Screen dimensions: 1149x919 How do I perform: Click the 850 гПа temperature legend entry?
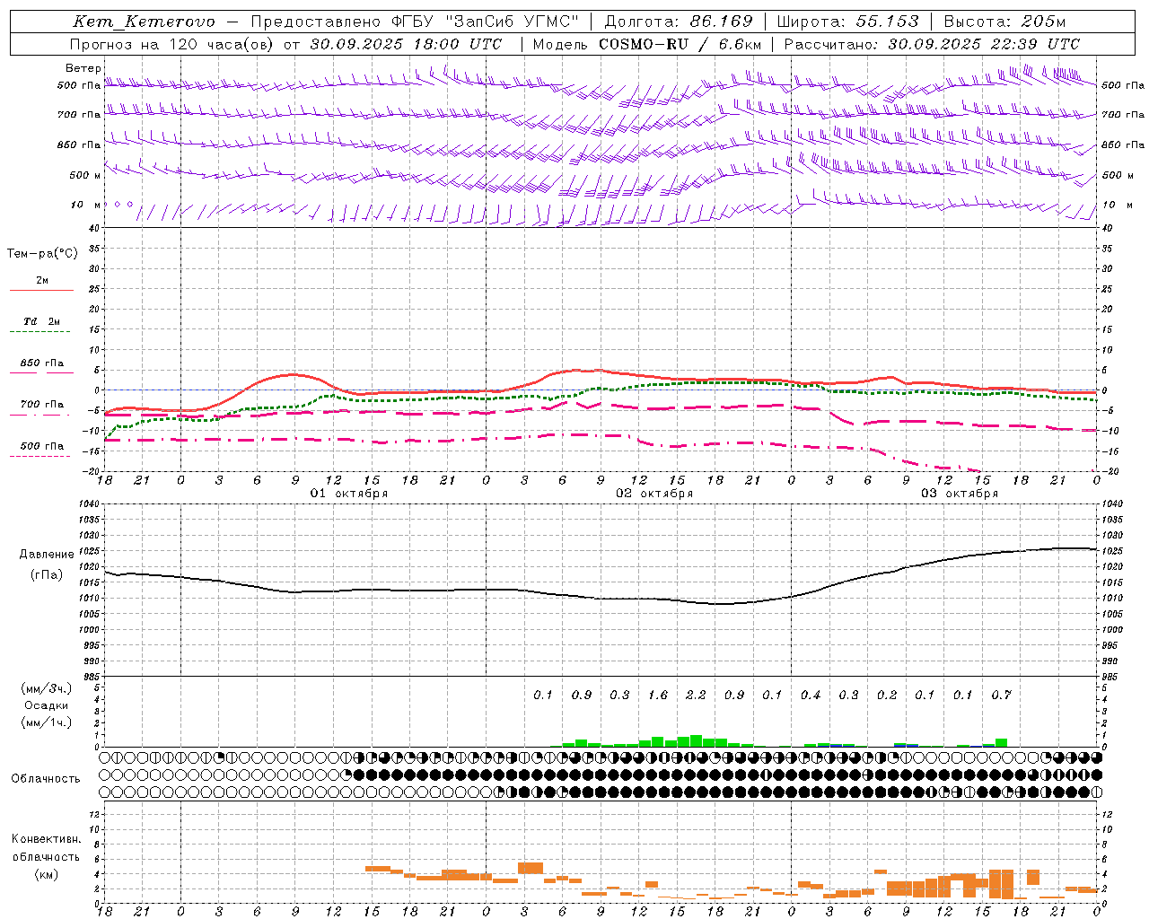[x=42, y=363]
